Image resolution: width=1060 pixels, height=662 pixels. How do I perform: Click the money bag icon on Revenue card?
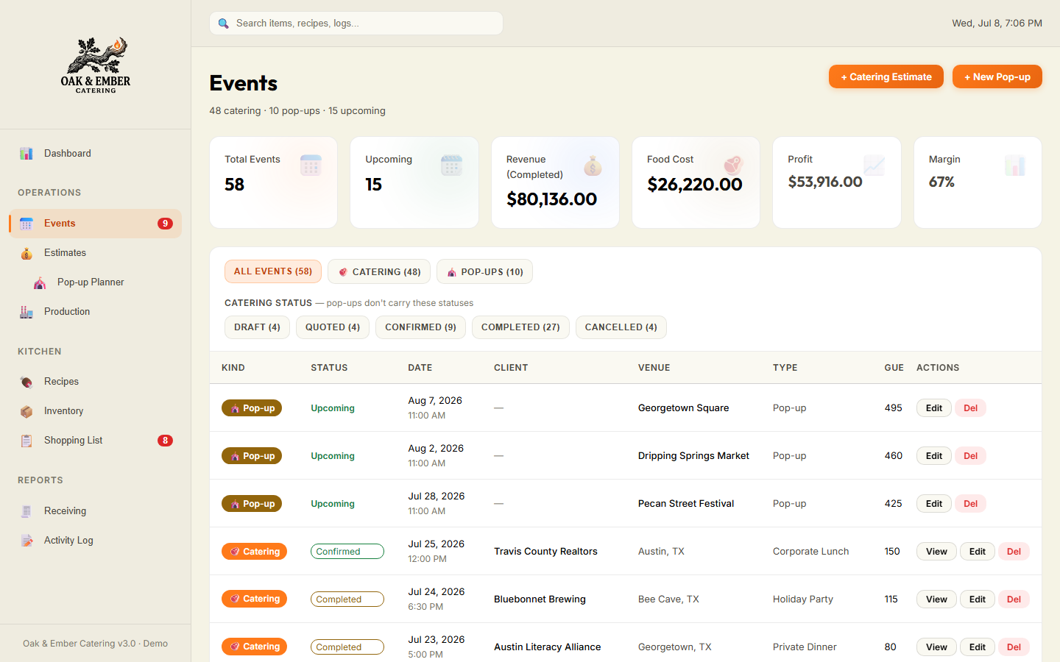coord(593,165)
